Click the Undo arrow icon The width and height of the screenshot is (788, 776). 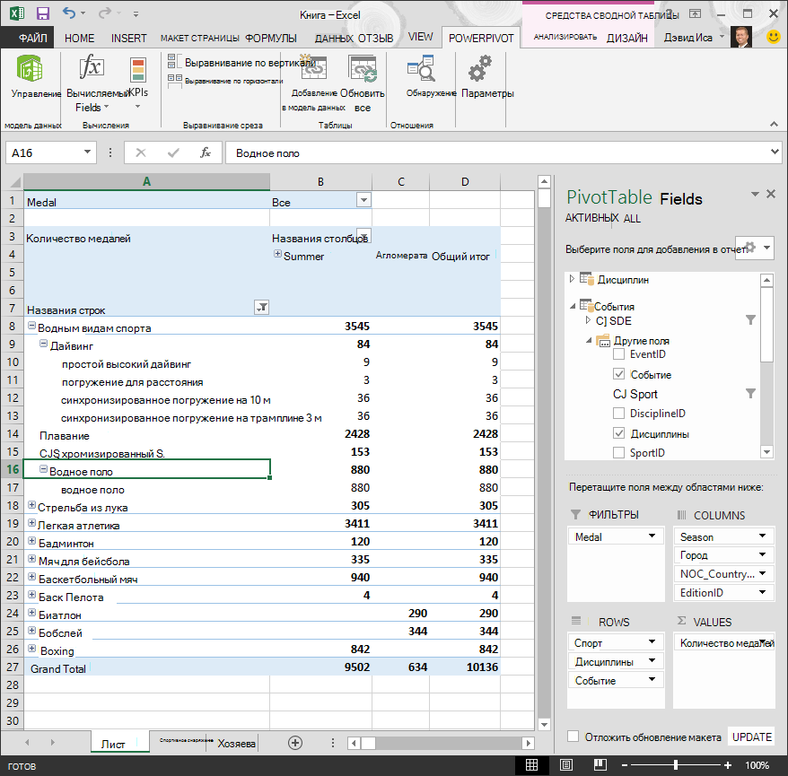[69, 13]
